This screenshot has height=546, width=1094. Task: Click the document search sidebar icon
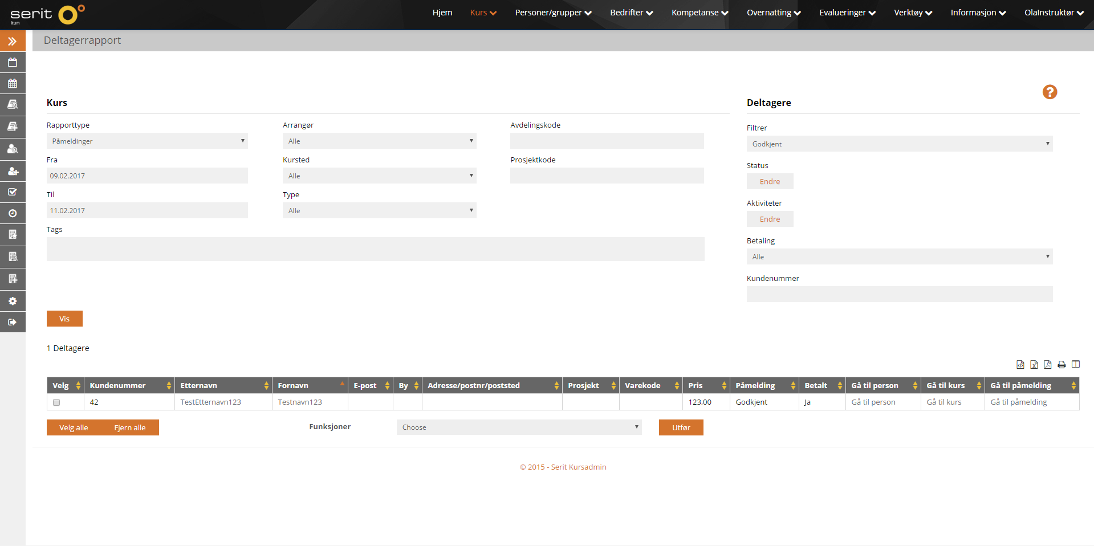(x=13, y=256)
